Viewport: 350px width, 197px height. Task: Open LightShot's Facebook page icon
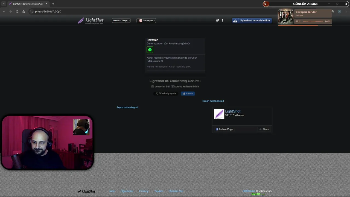222,20
